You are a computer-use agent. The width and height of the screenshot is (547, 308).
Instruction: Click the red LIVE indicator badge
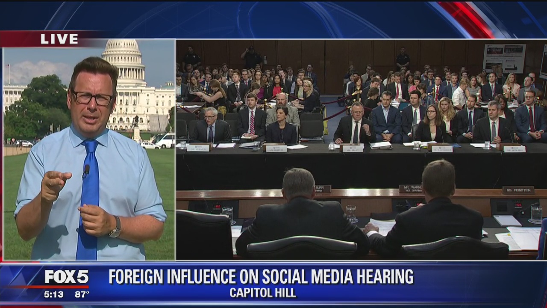point(59,38)
